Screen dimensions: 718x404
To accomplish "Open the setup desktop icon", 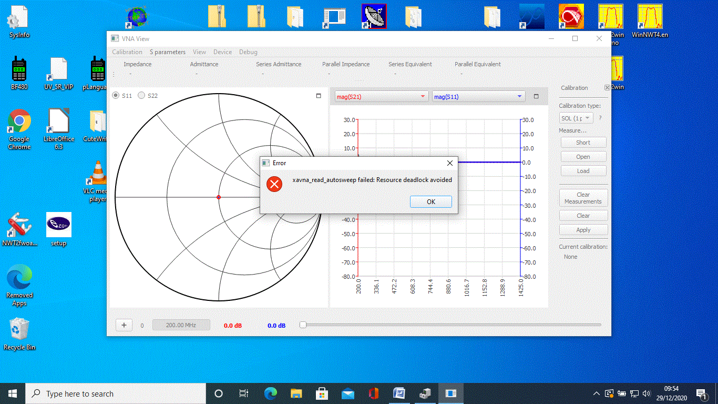I will 58,229.
